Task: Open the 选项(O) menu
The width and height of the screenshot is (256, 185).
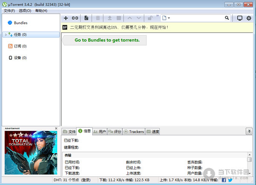Action: click(x=25, y=11)
